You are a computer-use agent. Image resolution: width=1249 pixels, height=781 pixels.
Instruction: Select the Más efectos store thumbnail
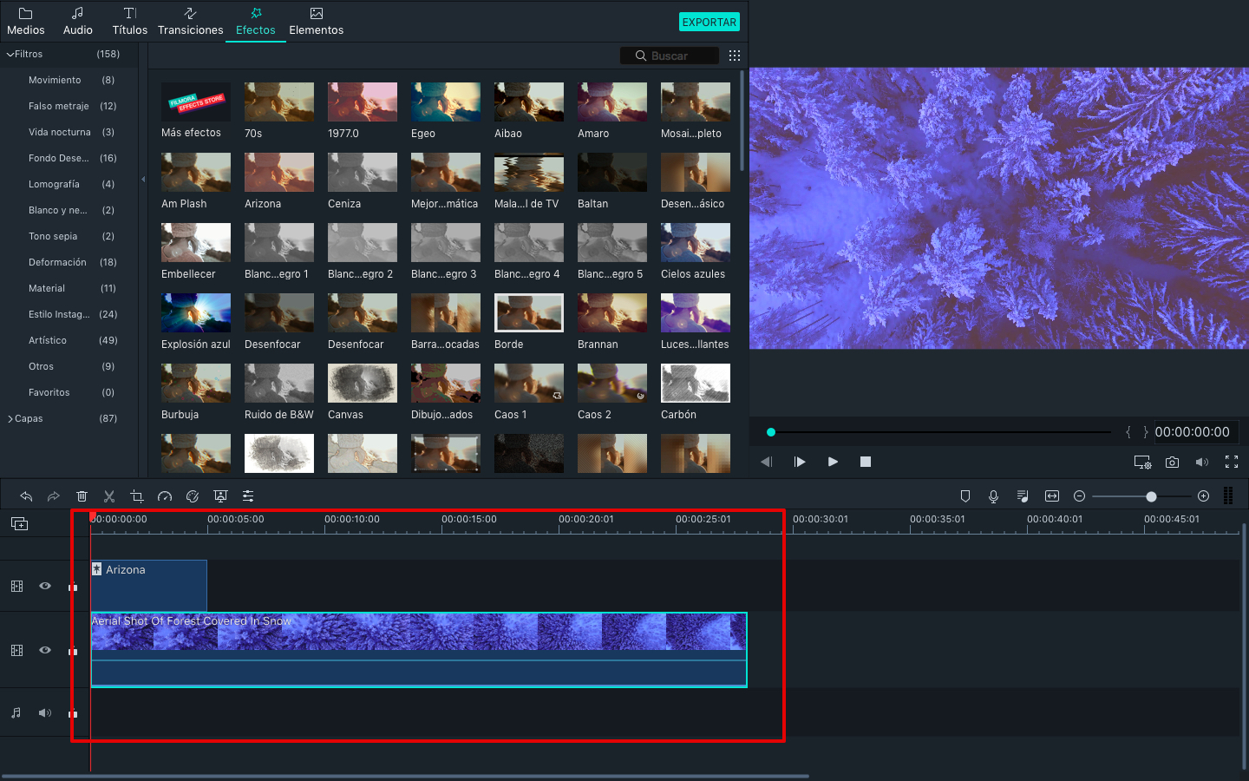click(x=196, y=102)
